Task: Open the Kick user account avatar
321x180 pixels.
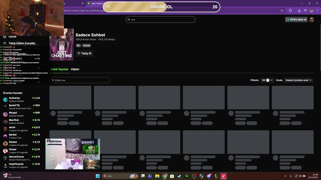Action: pos(311,19)
